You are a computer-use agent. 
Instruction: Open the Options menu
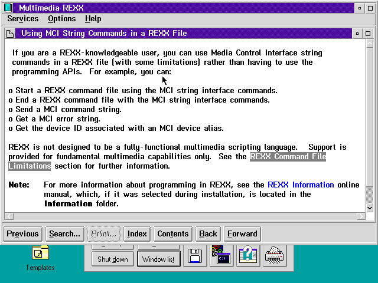pos(61,19)
